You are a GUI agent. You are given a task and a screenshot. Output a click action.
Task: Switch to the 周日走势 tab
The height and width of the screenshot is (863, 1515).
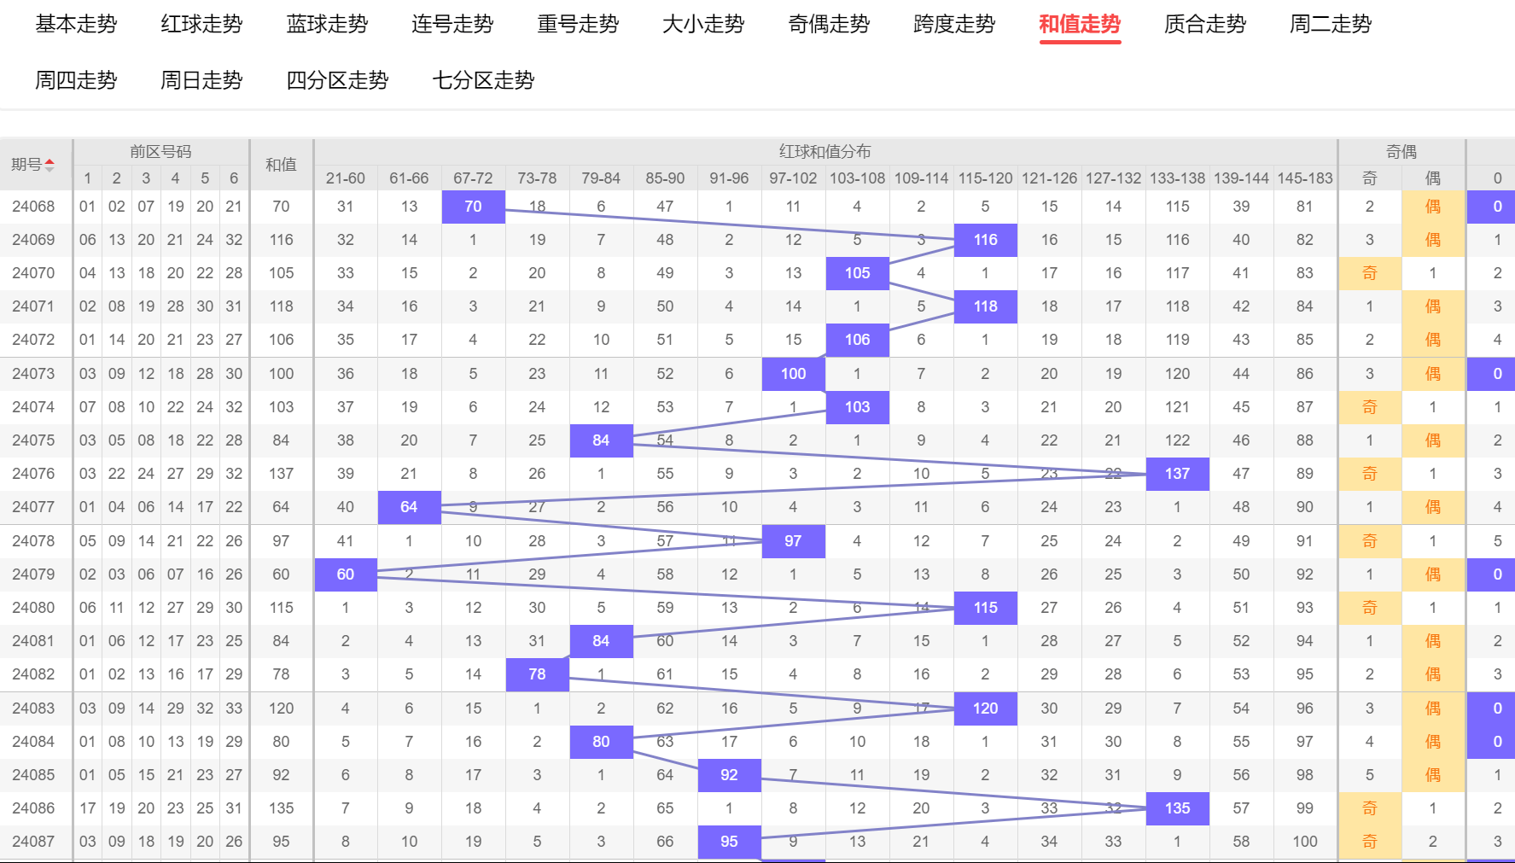[201, 80]
